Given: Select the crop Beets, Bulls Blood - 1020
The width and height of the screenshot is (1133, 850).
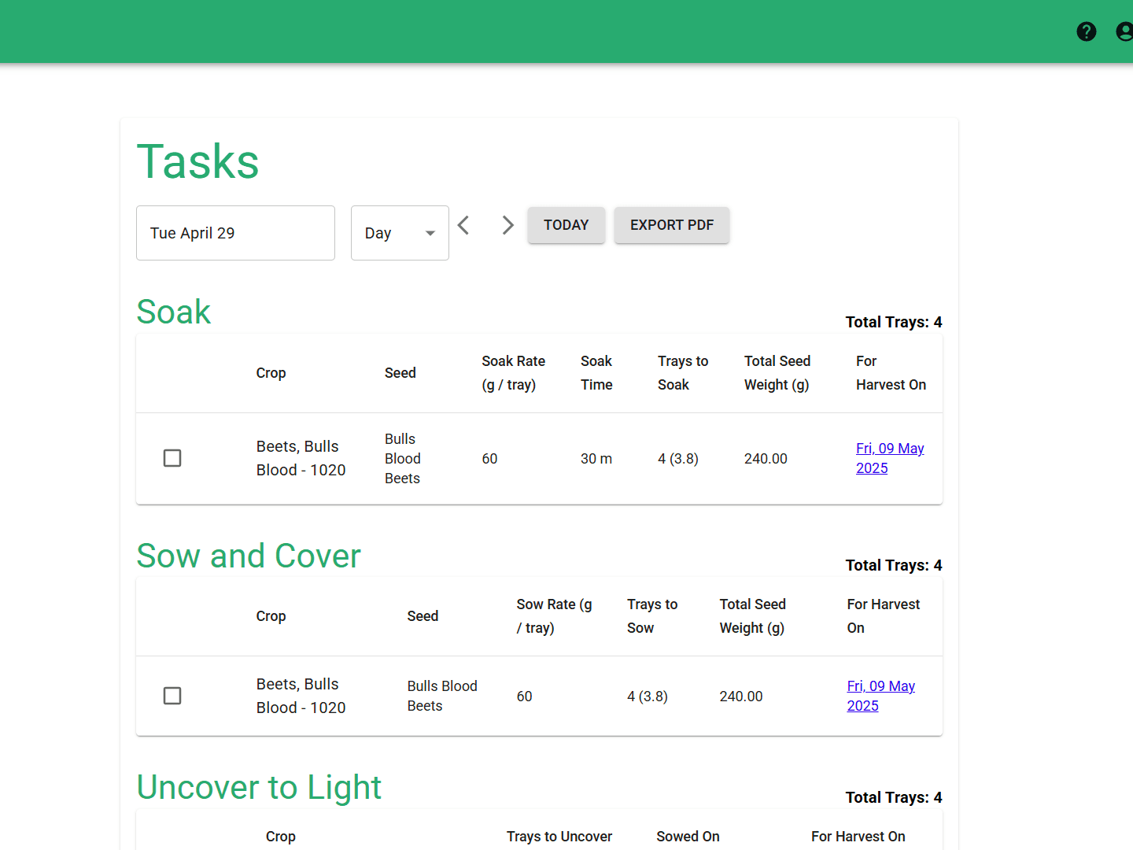Looking at the screenshot, I should pyautogui.click(x=301, y=458).
